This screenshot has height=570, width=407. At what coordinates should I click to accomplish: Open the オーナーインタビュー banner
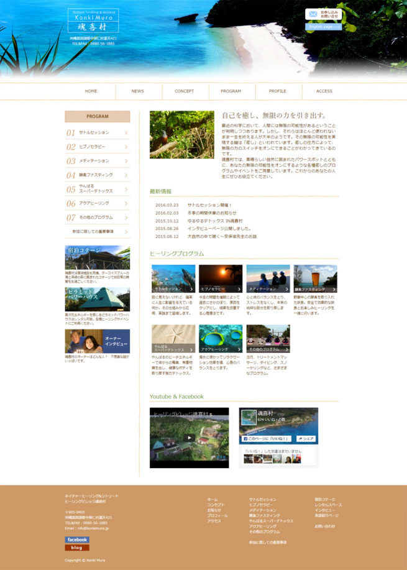tap(98, 341)
